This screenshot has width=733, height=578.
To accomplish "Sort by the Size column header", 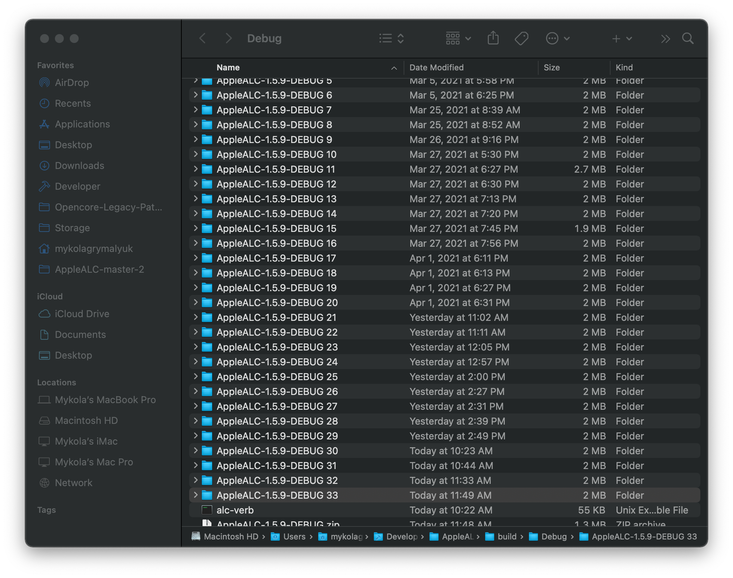I will coord(552,67).
